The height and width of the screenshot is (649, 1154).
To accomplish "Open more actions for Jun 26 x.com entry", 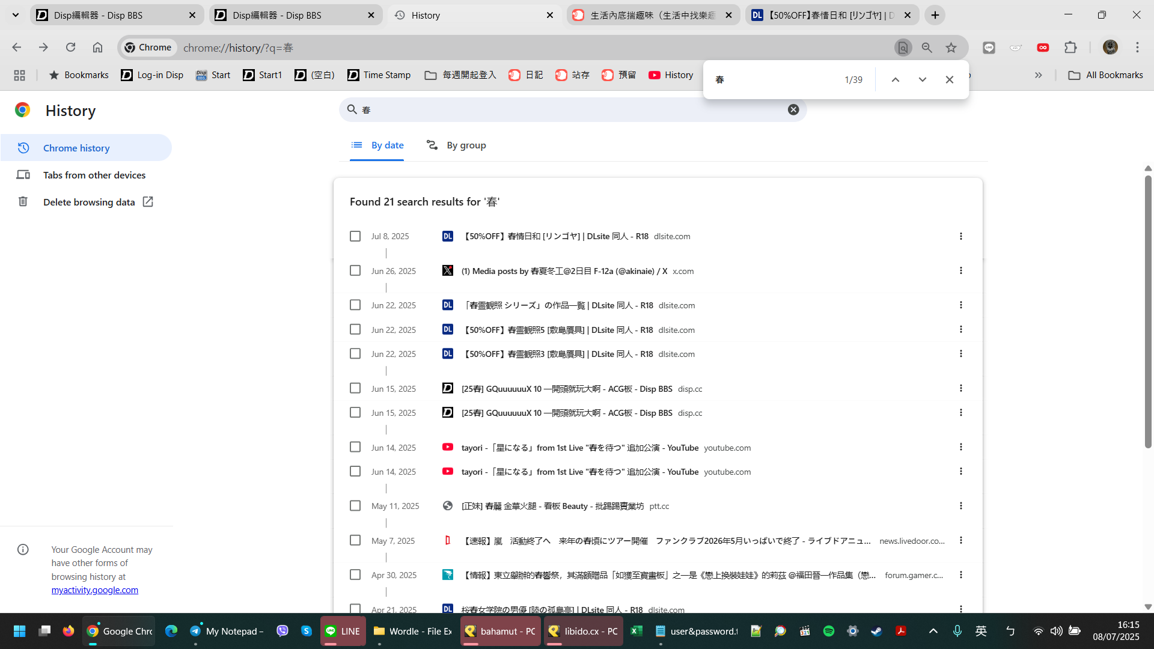I will point(960,271).
